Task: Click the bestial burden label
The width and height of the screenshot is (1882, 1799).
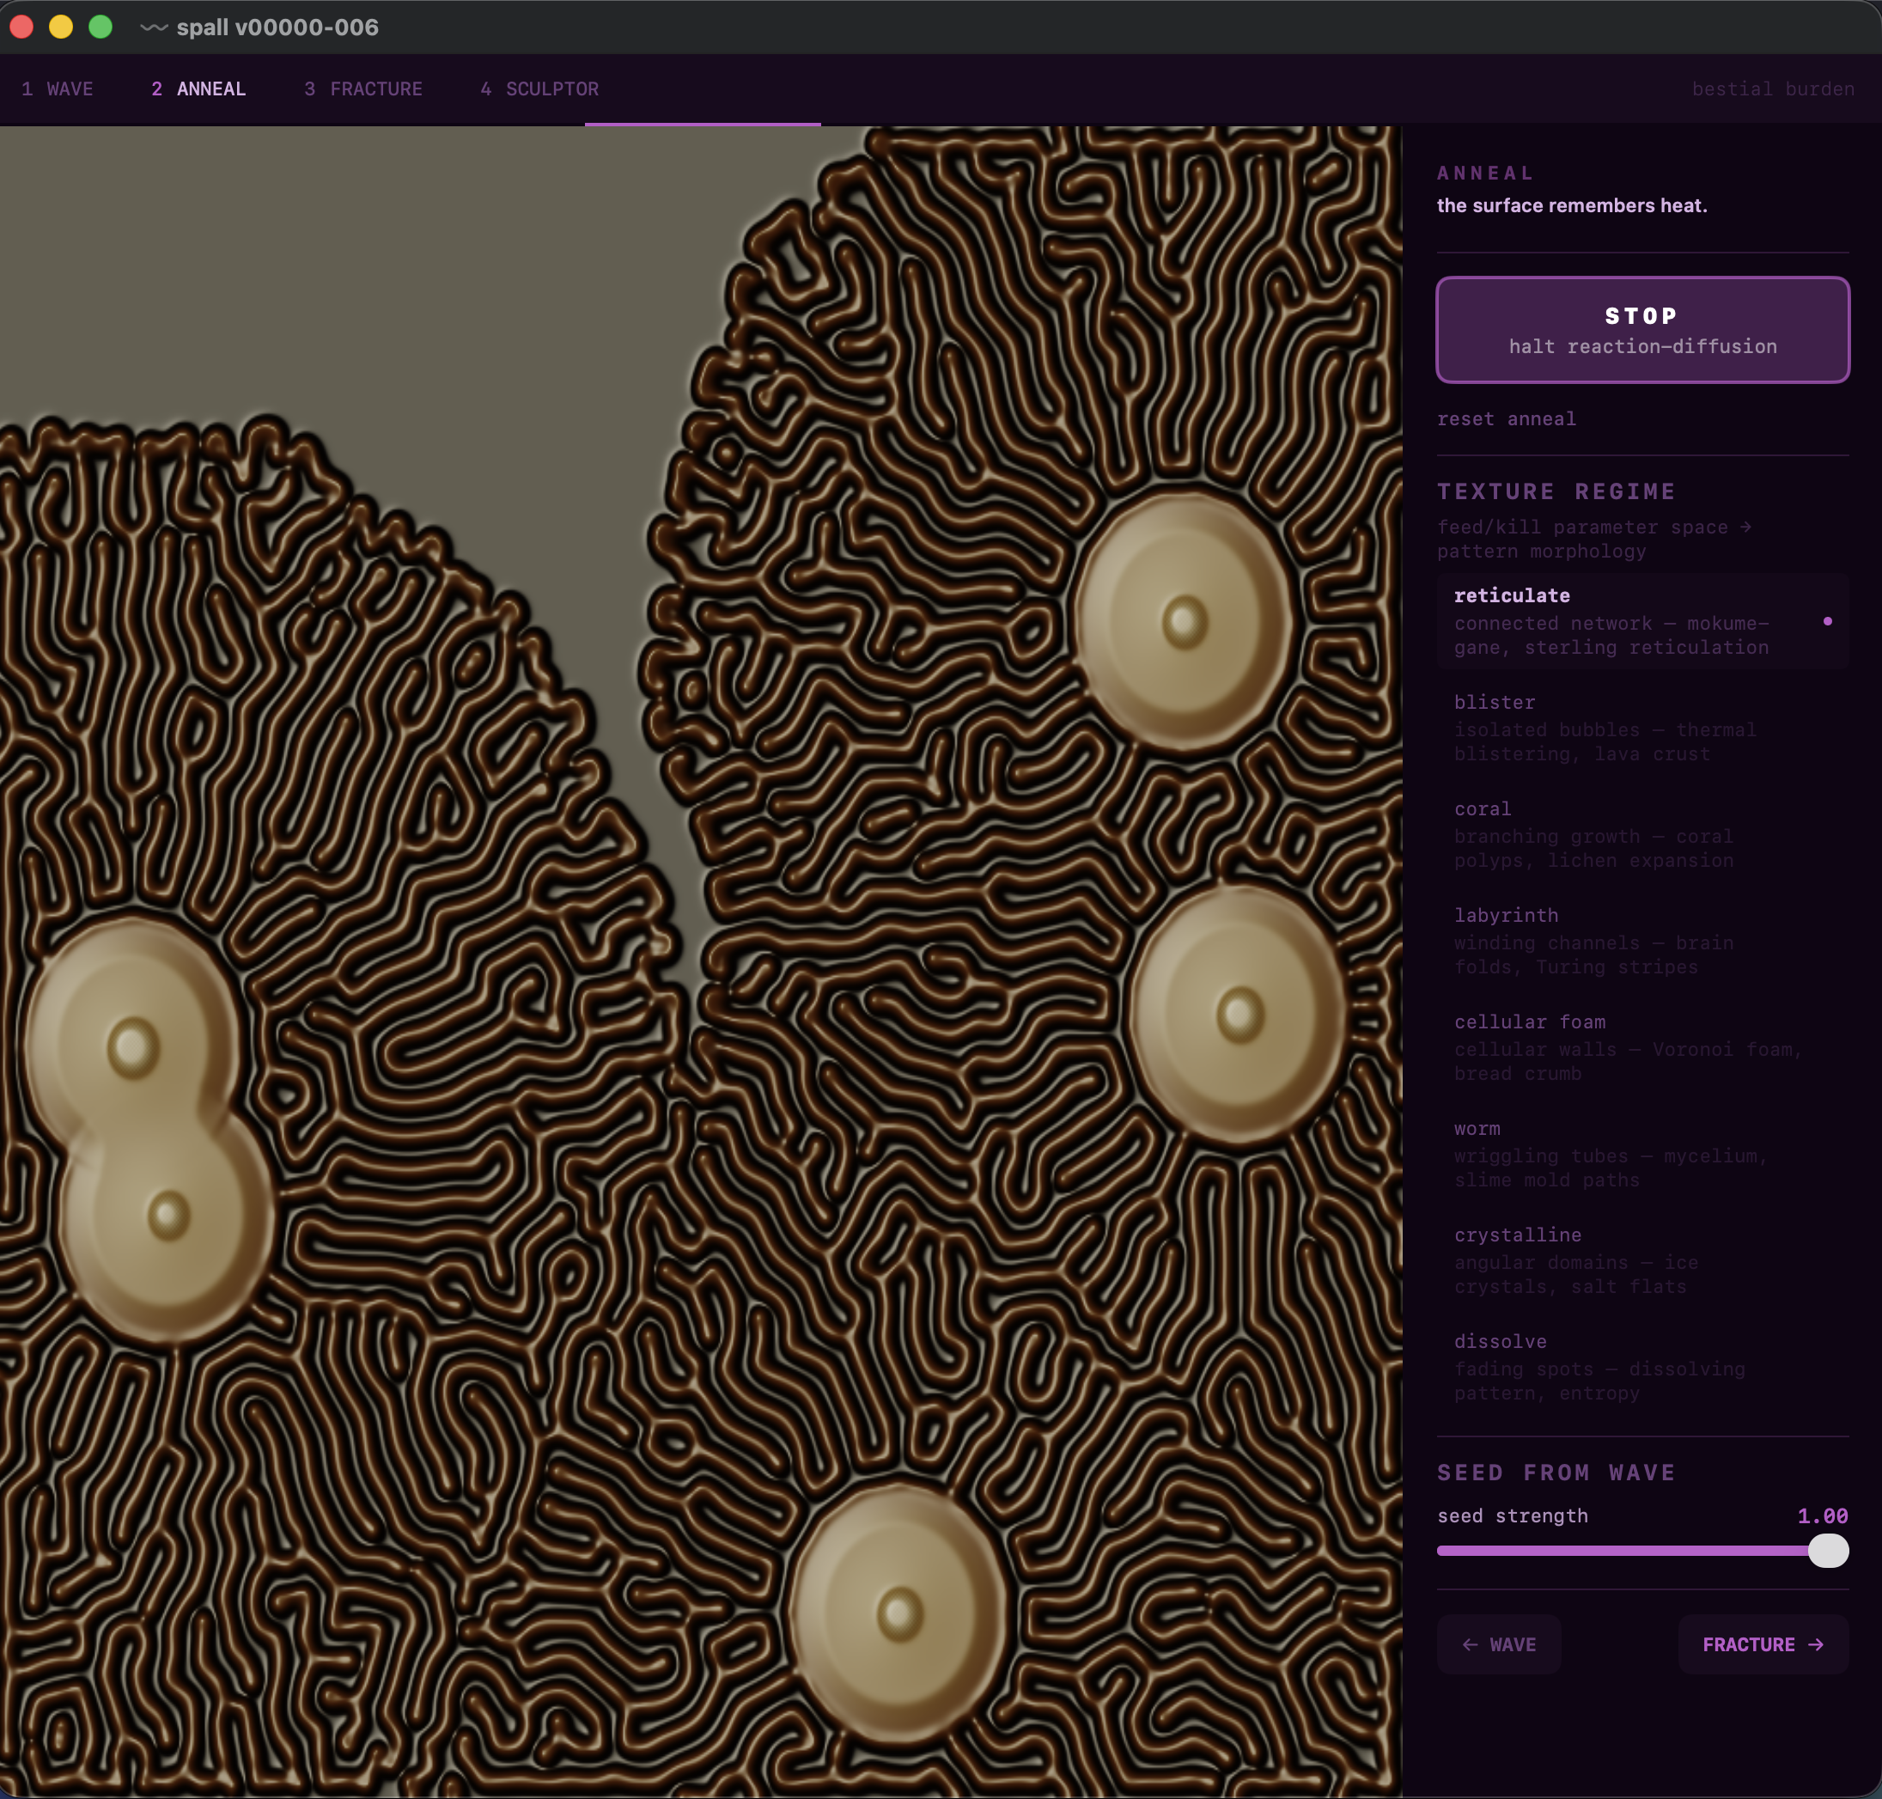Action: 1774,88
